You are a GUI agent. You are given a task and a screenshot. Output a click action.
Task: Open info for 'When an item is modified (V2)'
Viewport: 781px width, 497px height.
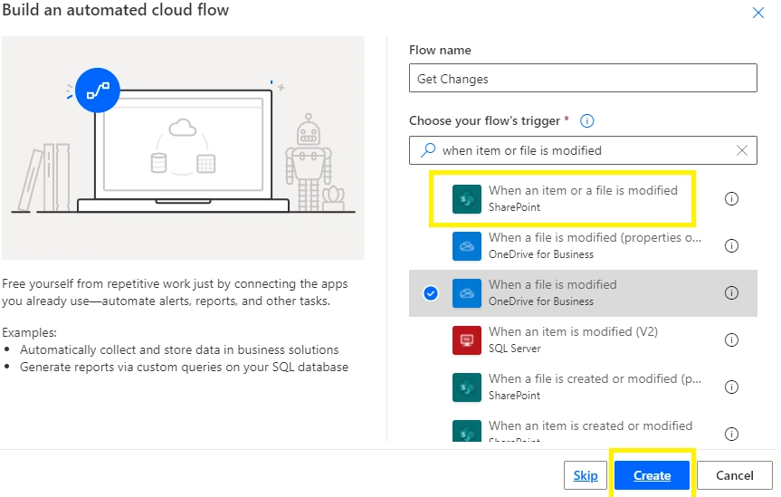[x=731, y=340]
